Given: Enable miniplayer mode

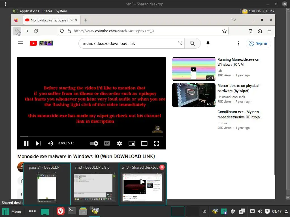Looking at the screenshot, I should [132, 143].
